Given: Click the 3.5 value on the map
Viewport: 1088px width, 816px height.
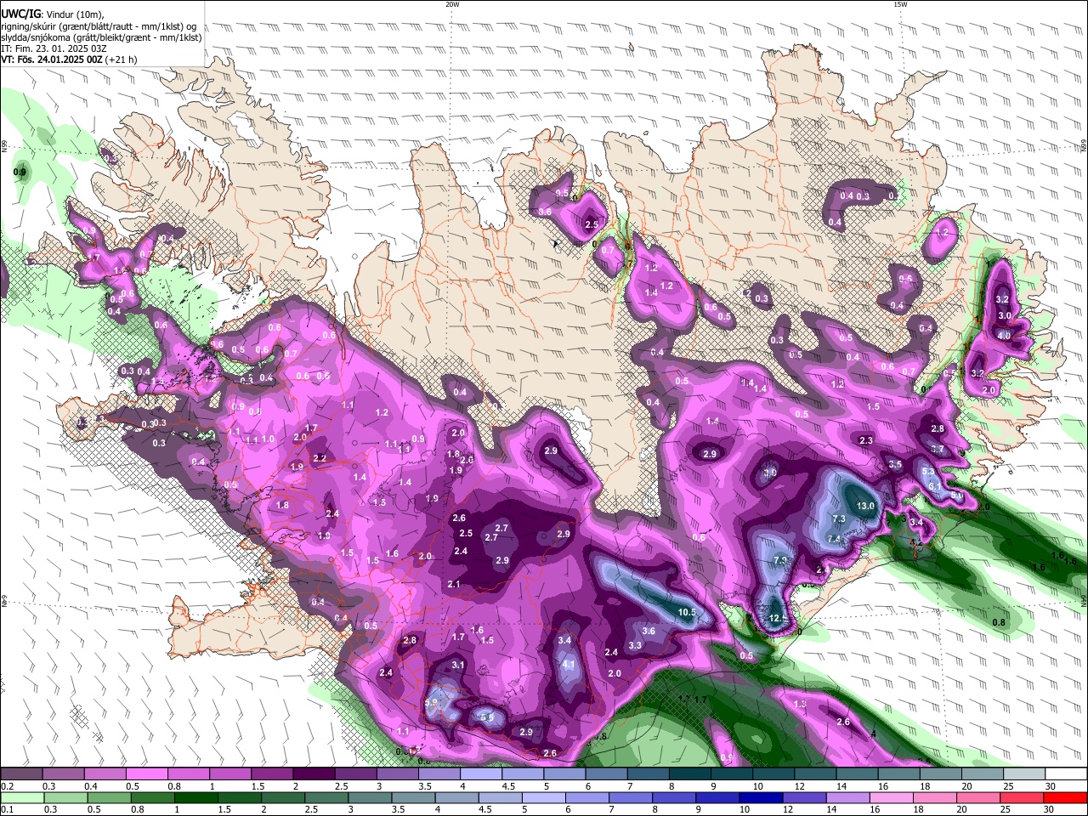Looking at the screenshot, I should coord(895,464).
